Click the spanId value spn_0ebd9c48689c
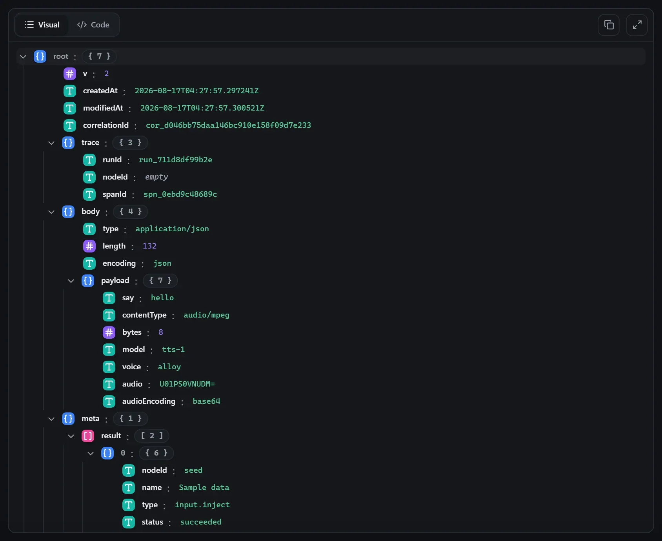The height and width of the screenshot is (541, 662). click(180, 194)
